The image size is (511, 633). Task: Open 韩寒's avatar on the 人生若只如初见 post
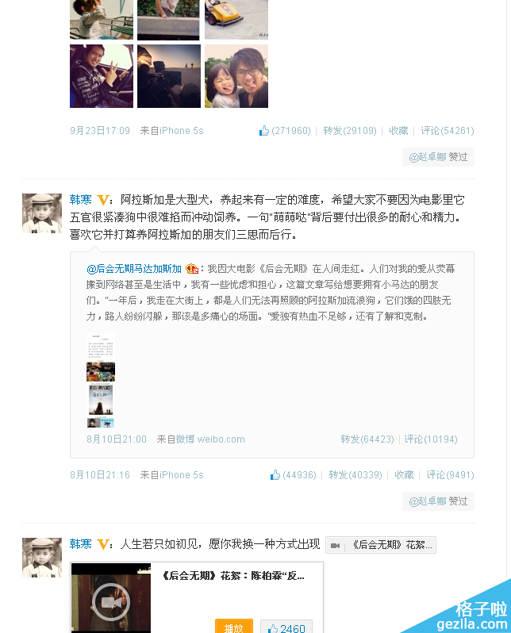coord(42,558)
